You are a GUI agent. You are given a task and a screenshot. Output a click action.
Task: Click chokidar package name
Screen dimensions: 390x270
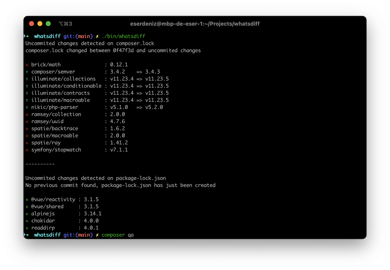point(43,221)
